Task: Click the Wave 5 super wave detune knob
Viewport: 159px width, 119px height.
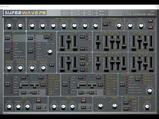Action: pyautogui.click(x=75, y=25)
